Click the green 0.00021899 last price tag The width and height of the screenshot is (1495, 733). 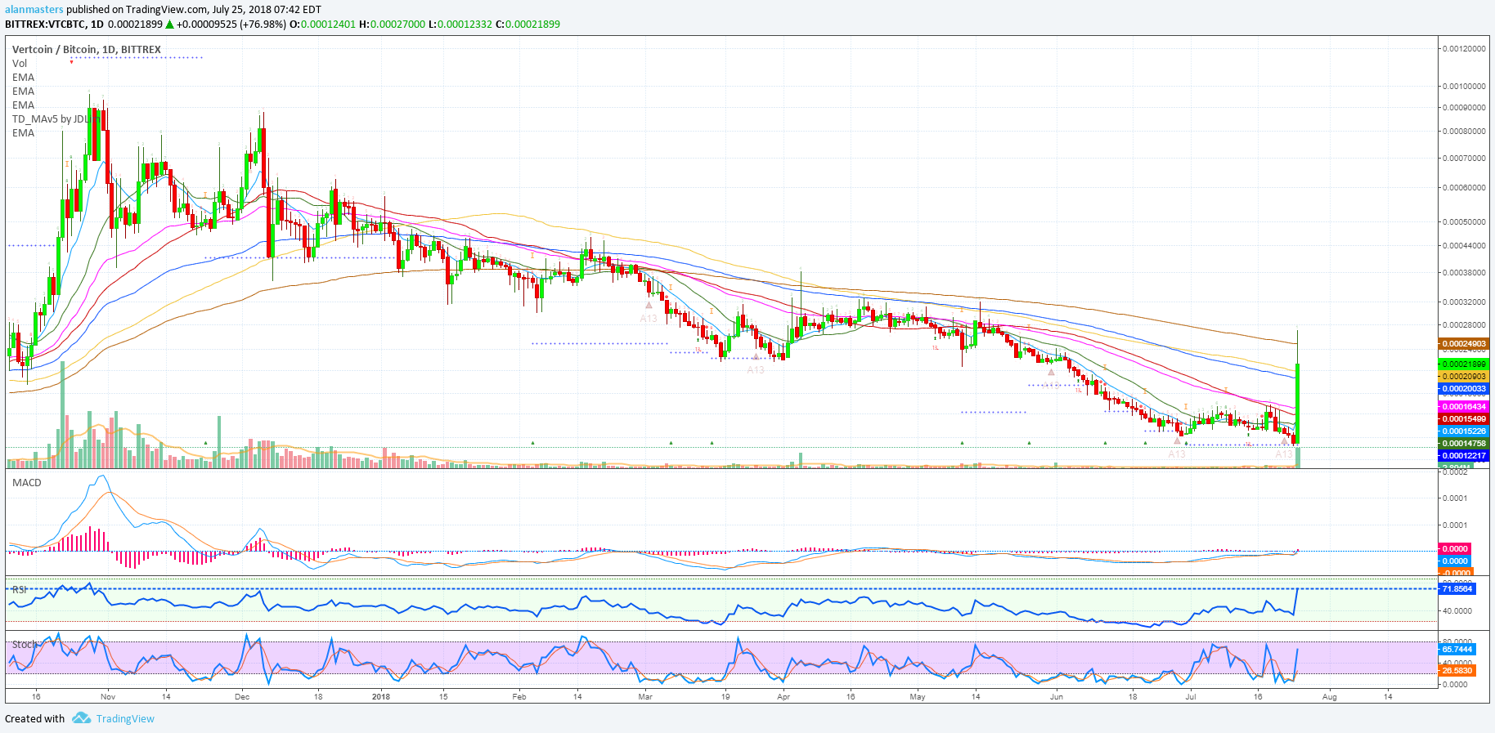pos(1463,364)
